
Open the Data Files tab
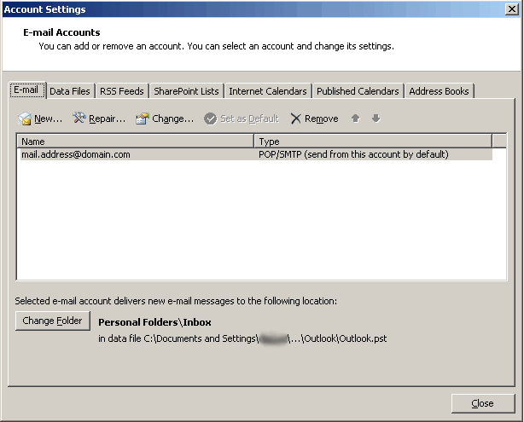pyautogui.click(x=70, y=91)
